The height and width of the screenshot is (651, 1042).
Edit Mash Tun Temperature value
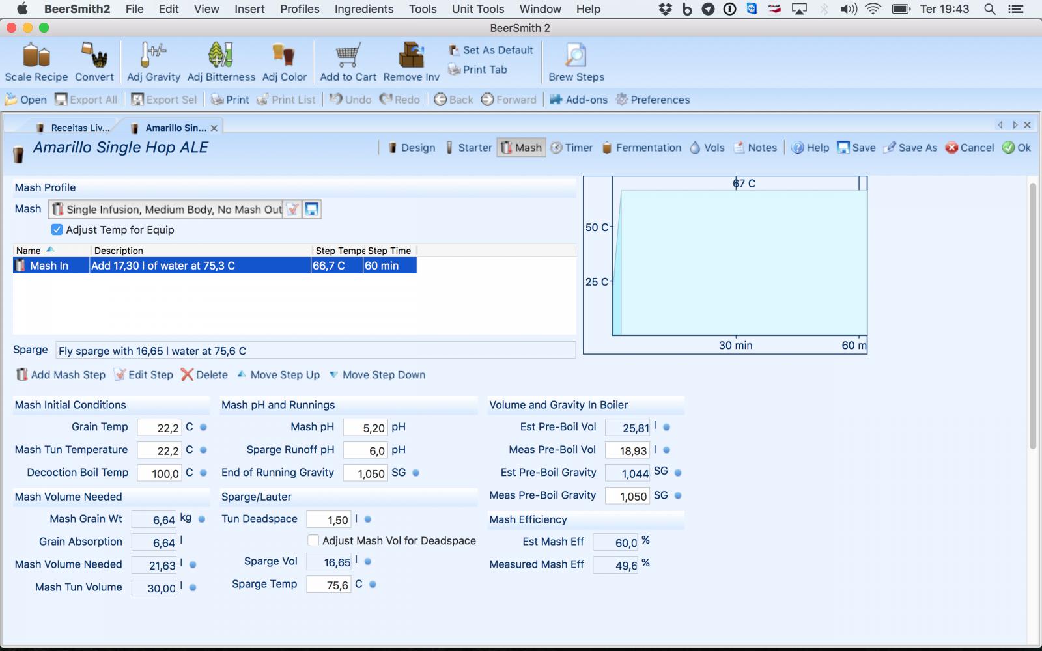click(160, 450)
